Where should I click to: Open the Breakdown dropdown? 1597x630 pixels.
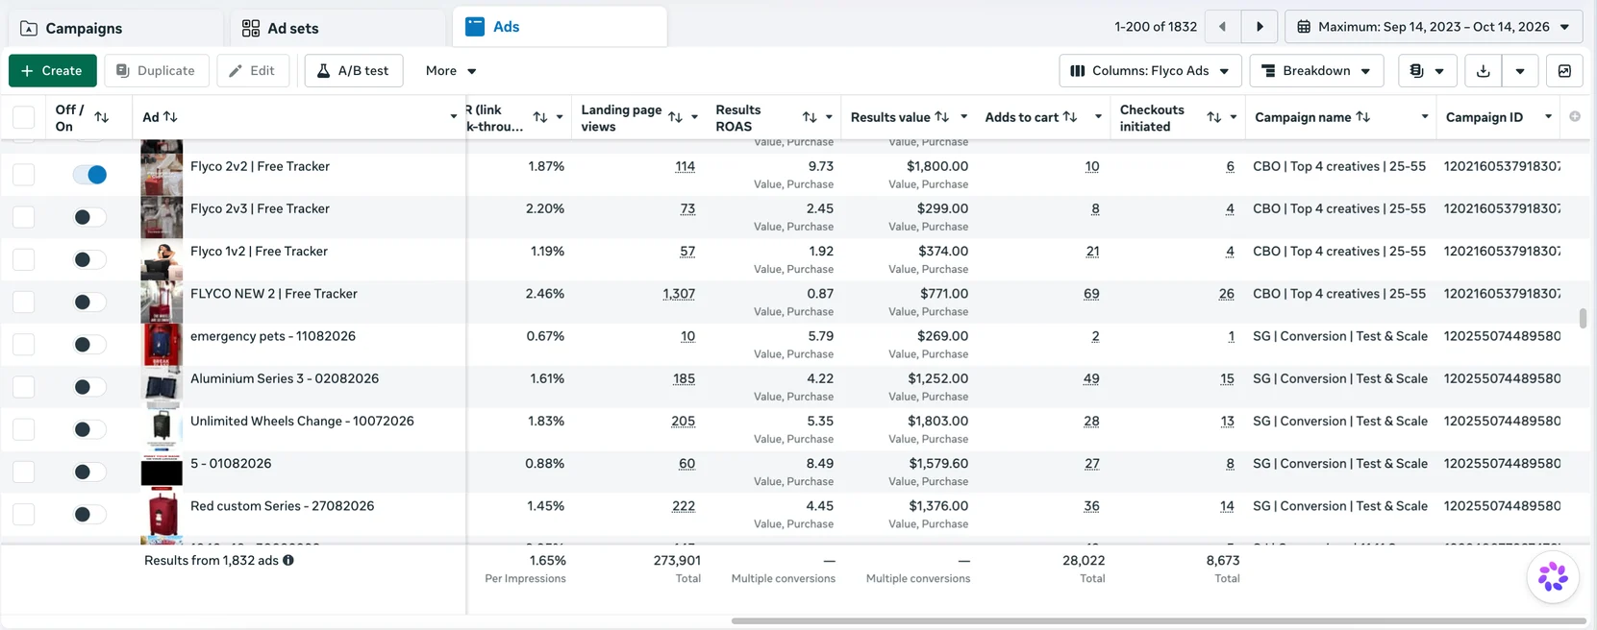(x=1316, y=70)
